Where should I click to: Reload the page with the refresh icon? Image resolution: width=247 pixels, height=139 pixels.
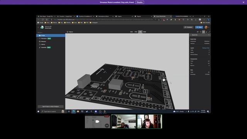pos(42,20)
